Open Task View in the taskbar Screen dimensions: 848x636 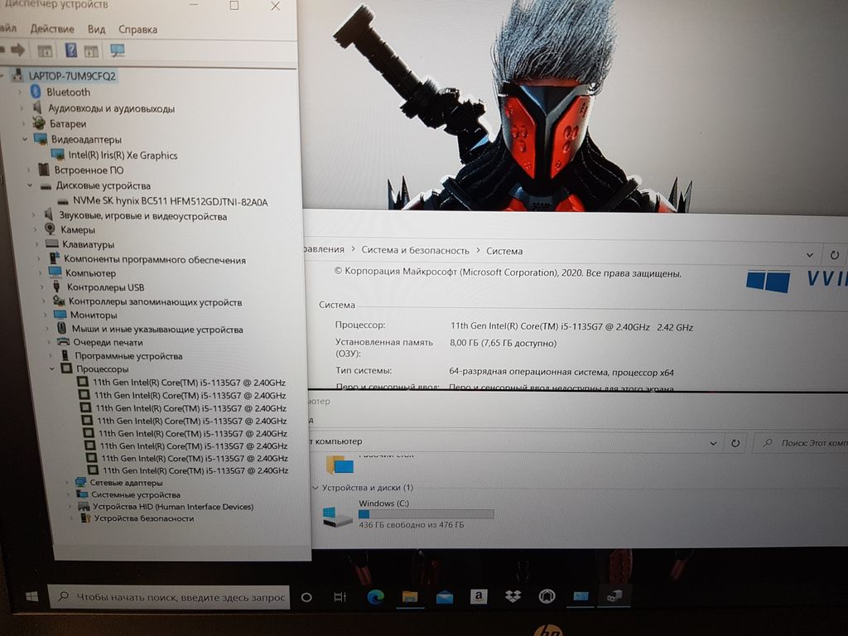pos(340,596)
